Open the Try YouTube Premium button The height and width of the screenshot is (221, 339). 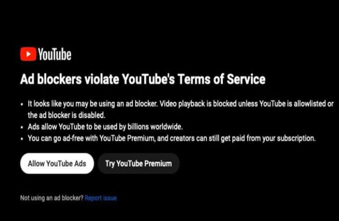click(x=139, y=163)
